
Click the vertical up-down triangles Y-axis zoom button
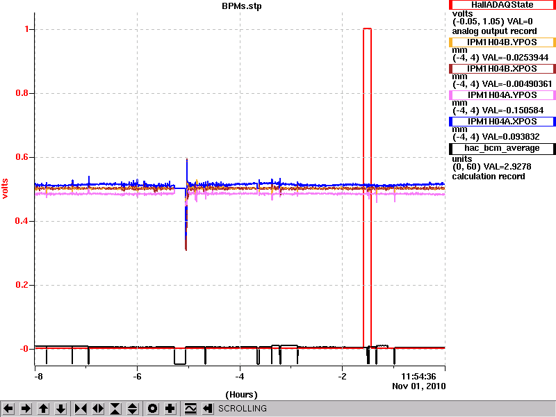pos(133,409)
